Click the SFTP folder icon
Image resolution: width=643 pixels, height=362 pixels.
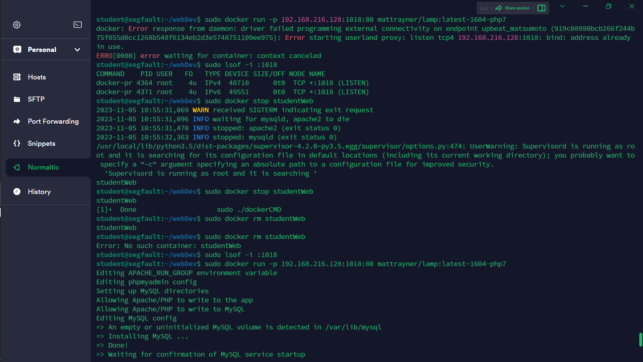coord(17,99)
